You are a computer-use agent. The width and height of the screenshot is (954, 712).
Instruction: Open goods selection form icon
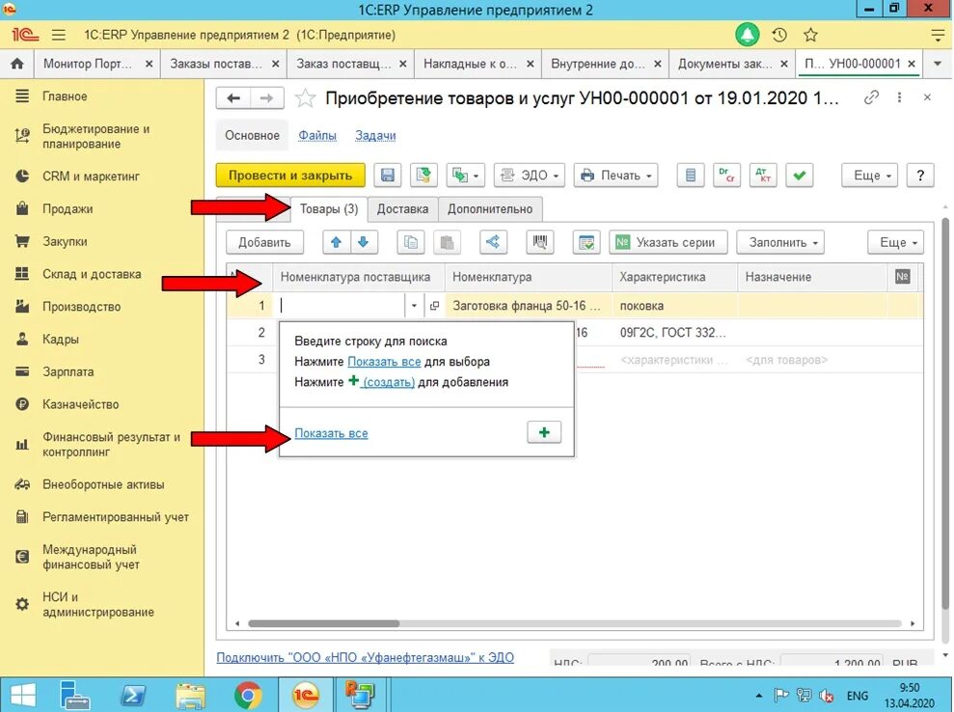[x=586, y=242]
